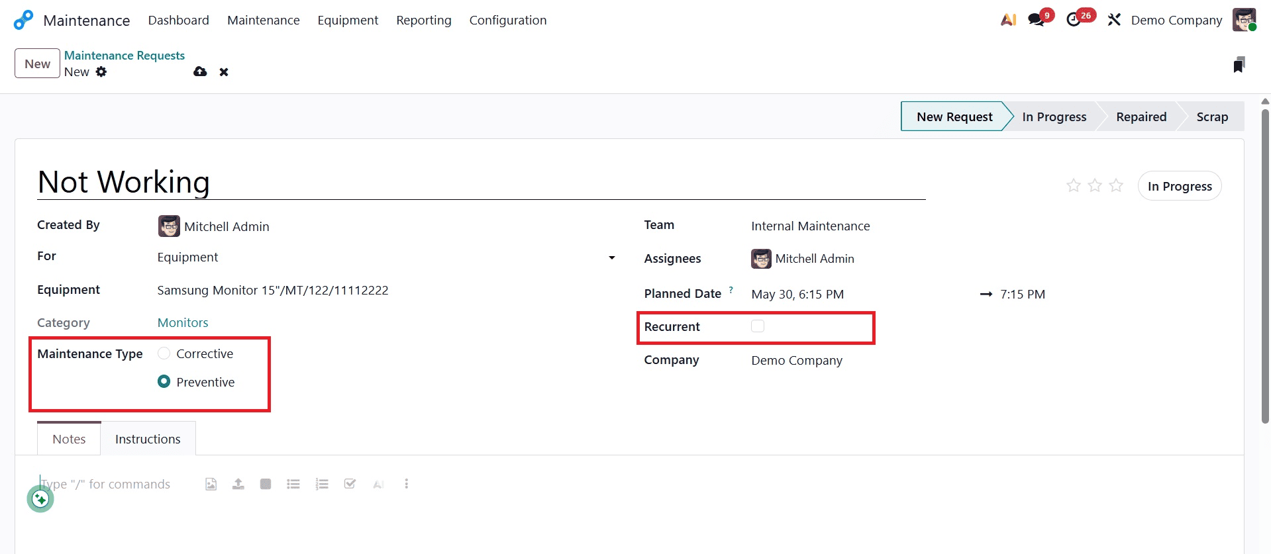Expand the For dropdown arrow
This screenshot has width=1271, height=554.
coord(612,257)
